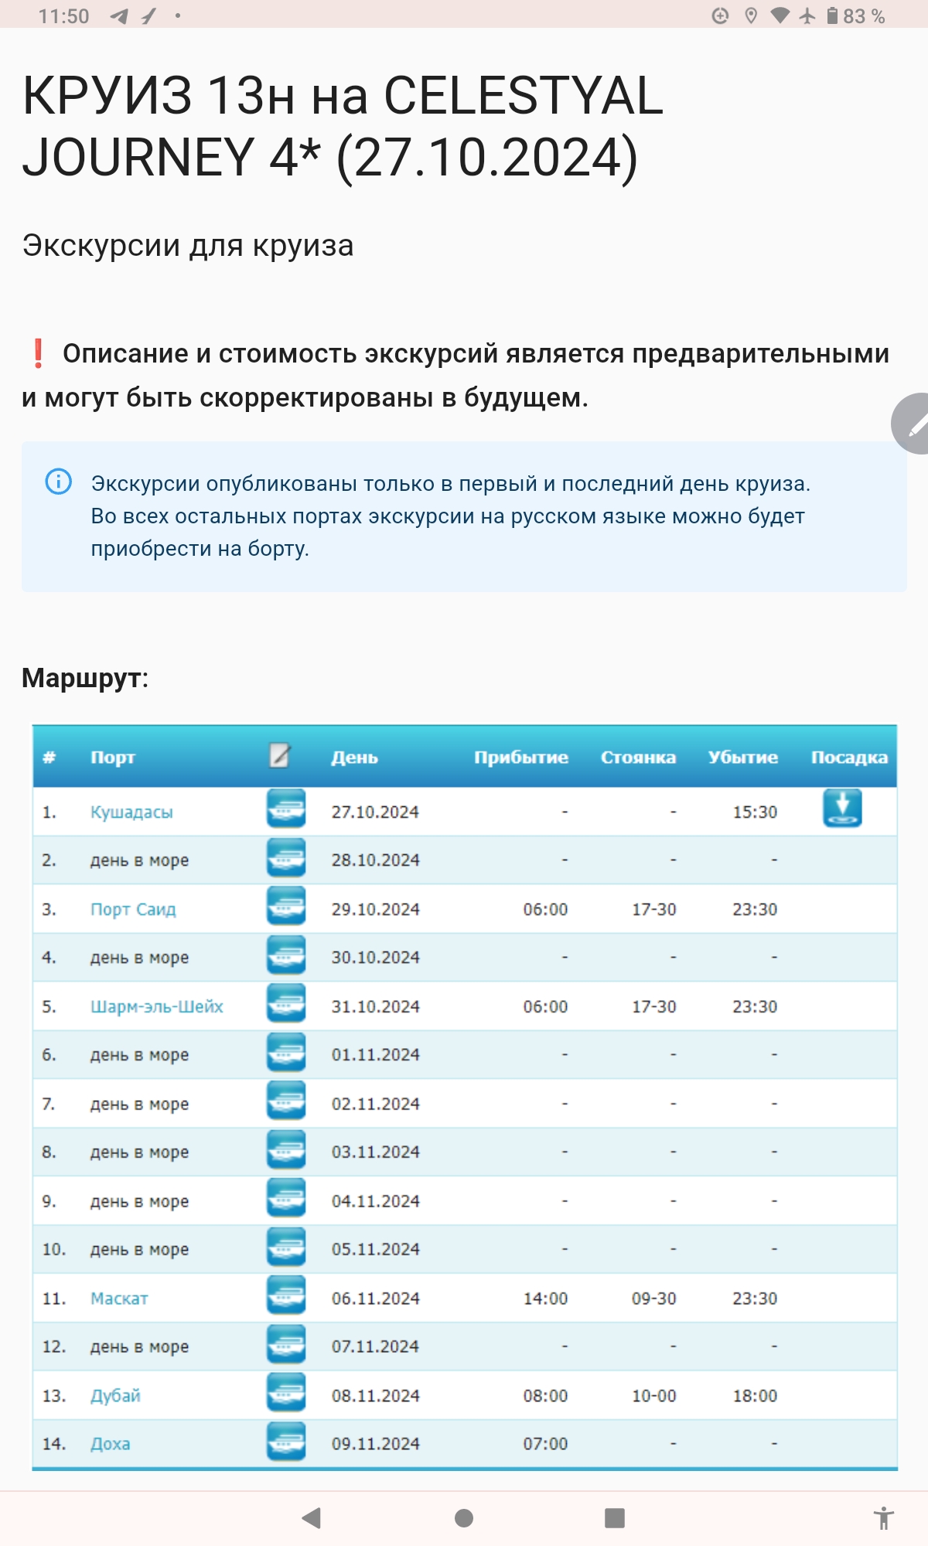The height and width of the screenshot is (1546, 928).
Task: Click the Экскурсии для круиза subtitle
Action: [x=188, y=245]
